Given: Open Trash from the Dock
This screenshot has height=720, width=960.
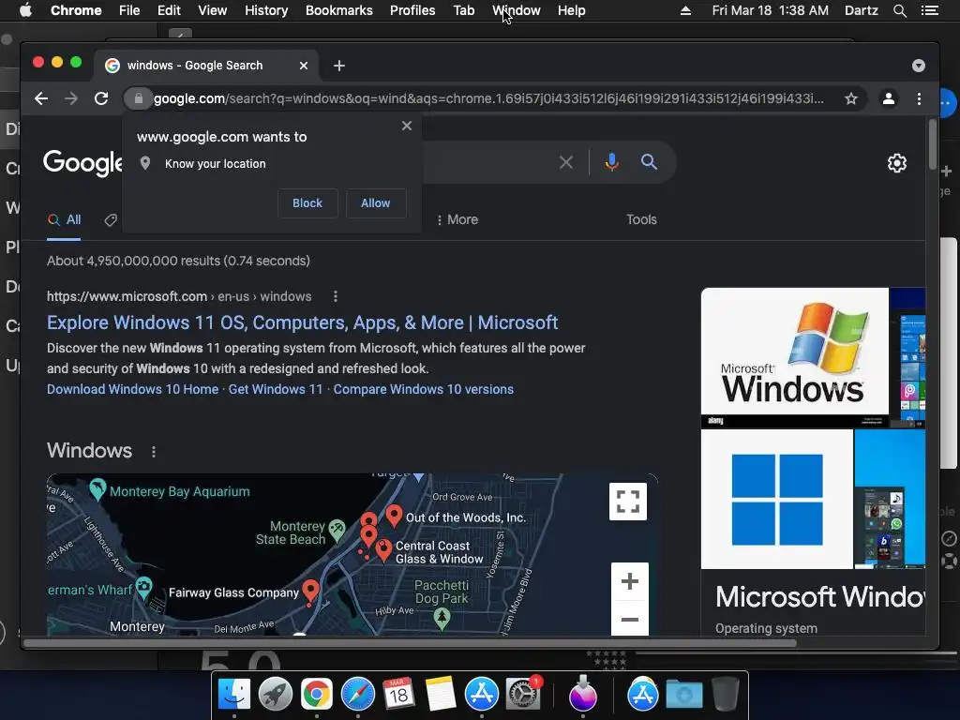Looking at the screenshot, I should click(x=726, y=695).
